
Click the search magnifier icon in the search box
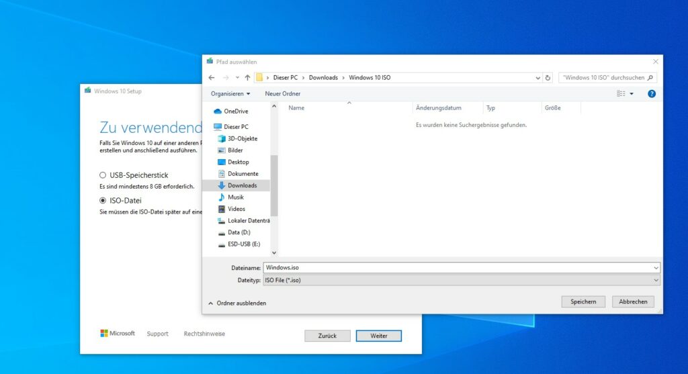click(x=650, y=78)
